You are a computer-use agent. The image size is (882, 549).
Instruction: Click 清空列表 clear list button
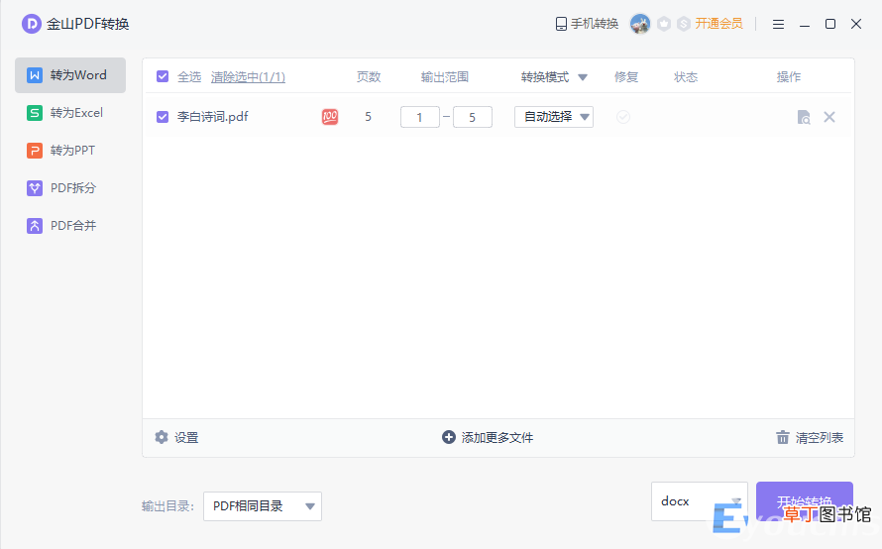tap(810, 438)
